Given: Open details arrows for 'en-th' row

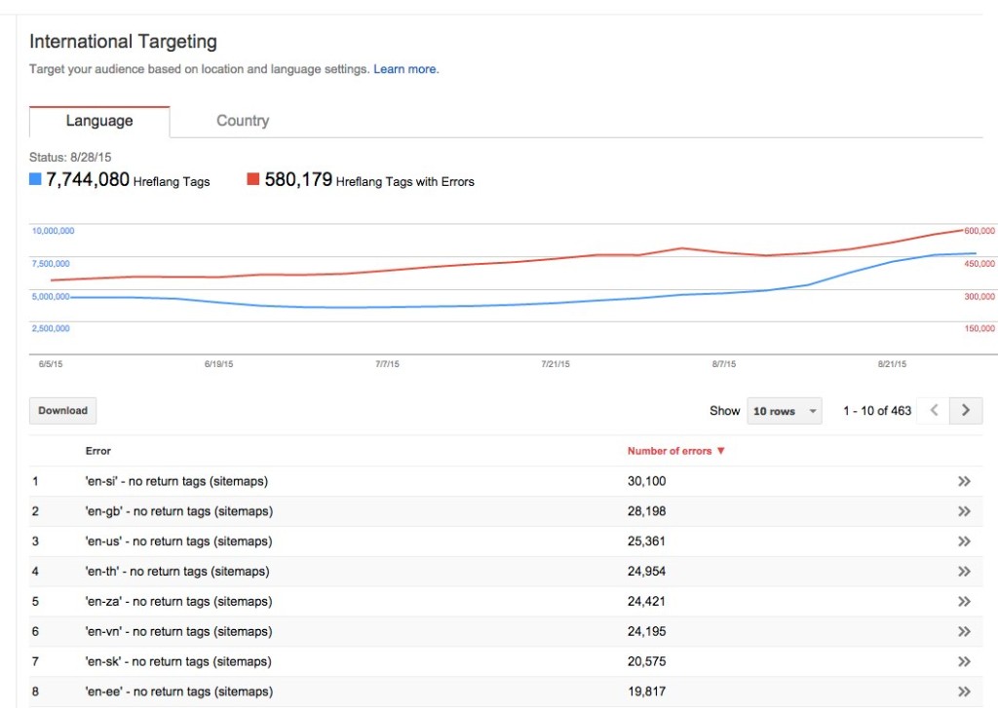Looking at the screenshot, I should [964, 572].
